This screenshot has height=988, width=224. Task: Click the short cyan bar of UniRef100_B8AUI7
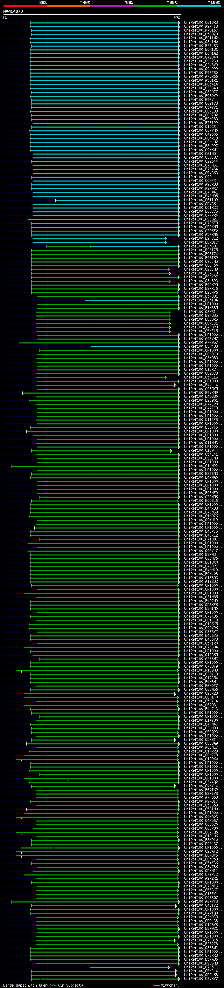99,243
